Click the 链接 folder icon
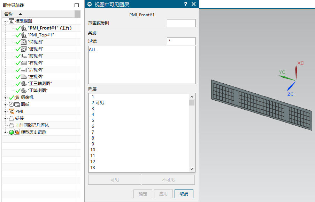The image size is (315, 202). pyautogui.click(x=11, y=118)
